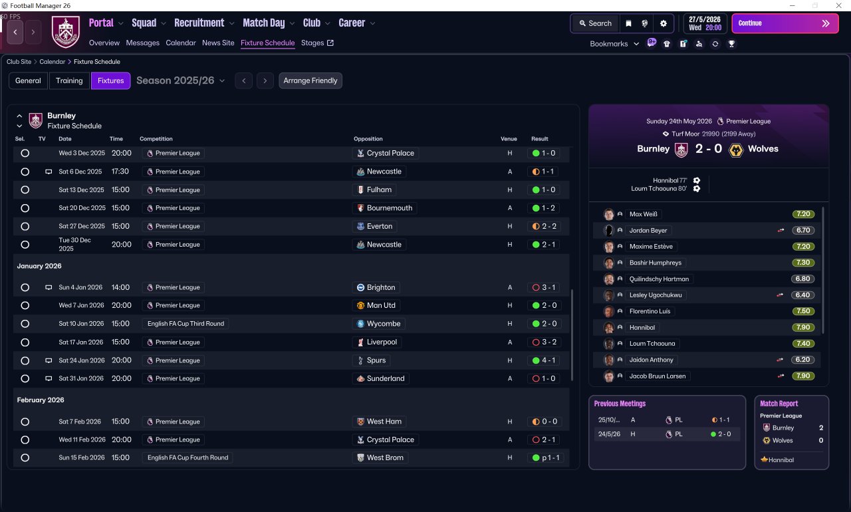Open the Overview sub-tab
The image size is (851, 512).
104,43
